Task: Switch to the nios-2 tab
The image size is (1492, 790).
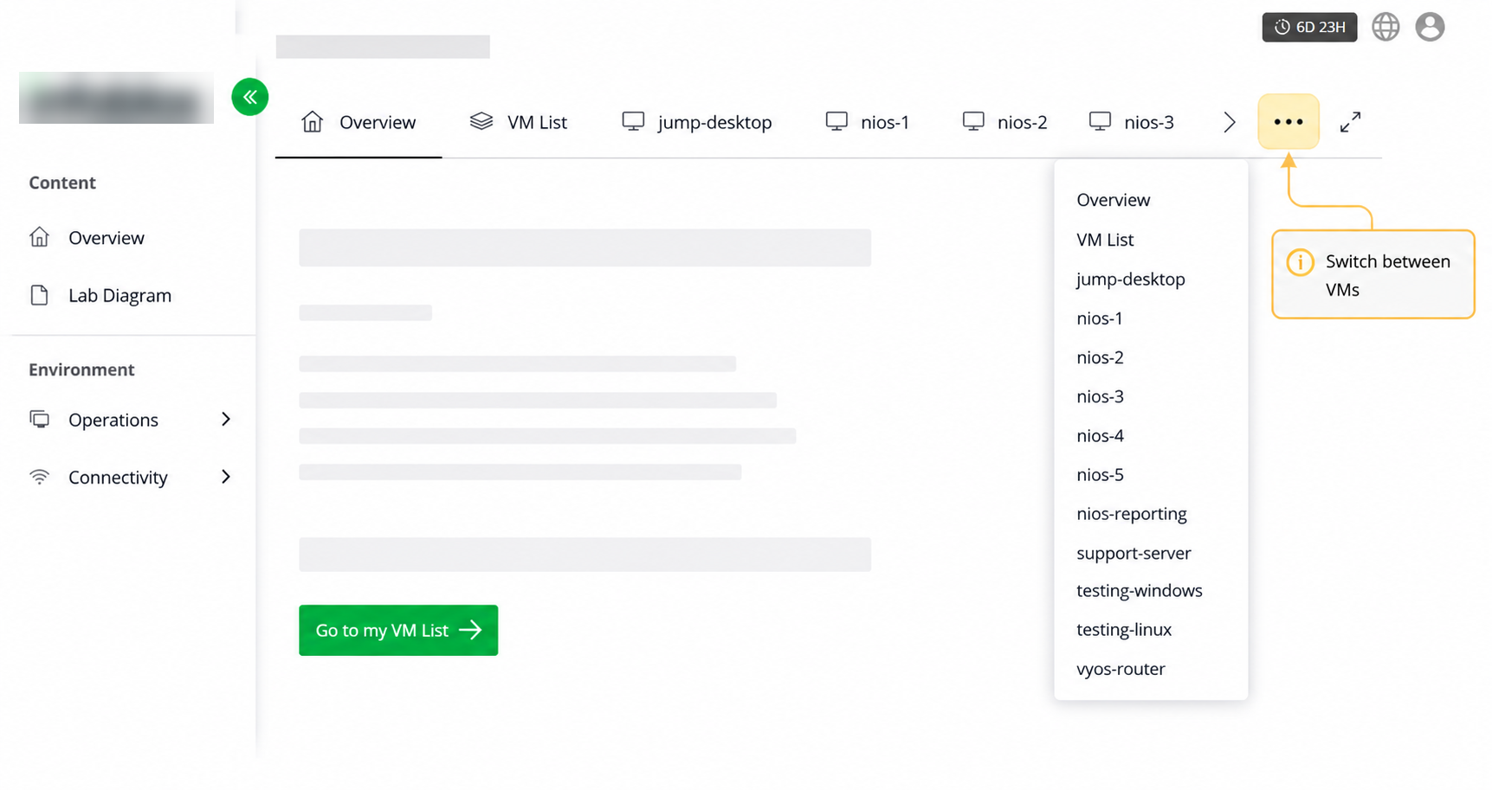Action: pos(1004,122)
